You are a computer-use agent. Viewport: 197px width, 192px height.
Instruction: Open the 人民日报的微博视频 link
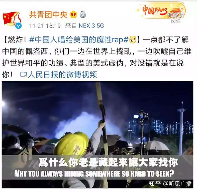(62, 74)
